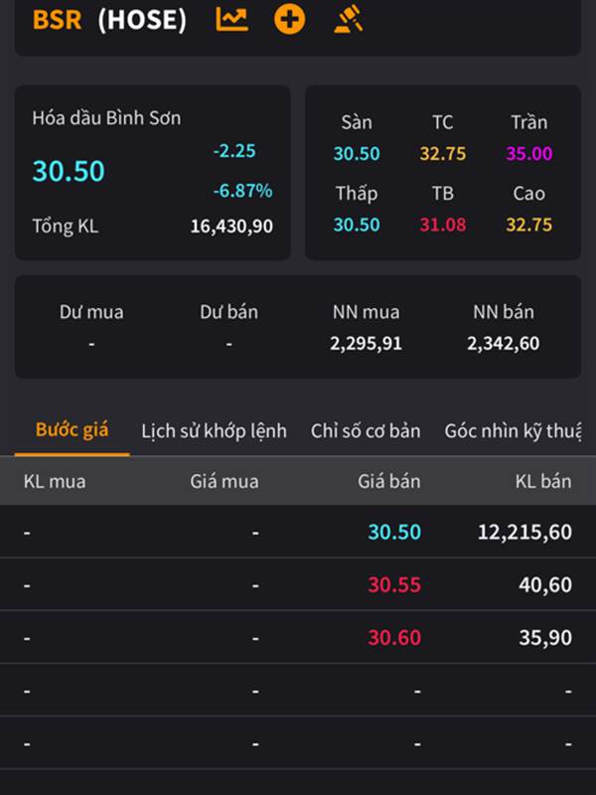Add BSR to watchlist with plus icon

(289, 19)
